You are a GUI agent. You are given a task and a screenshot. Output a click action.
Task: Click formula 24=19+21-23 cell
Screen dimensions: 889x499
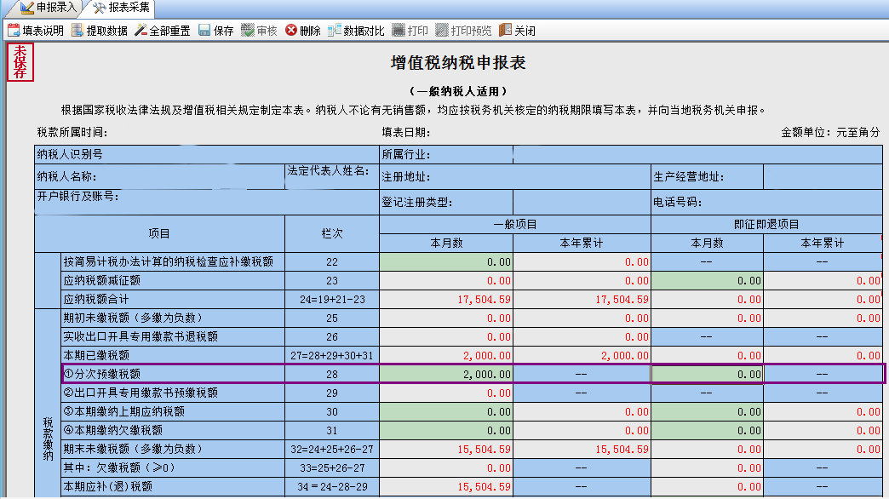click(332, 300)
